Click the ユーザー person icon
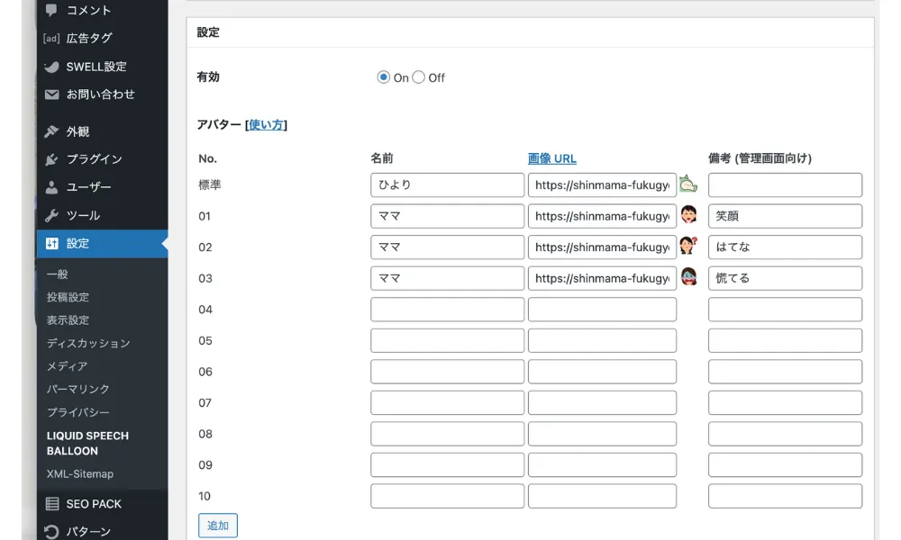901x540 pixels. pyautogui.click(x=52, y=187)
